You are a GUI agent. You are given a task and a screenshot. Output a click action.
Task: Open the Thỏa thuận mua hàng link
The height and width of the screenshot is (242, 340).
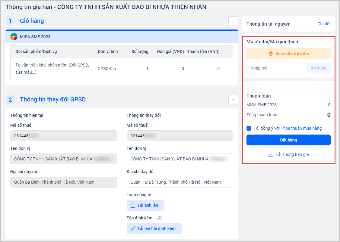click(301, 128)
